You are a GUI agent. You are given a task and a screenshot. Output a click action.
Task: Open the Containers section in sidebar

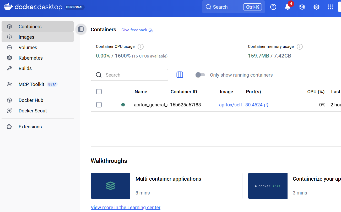pos(37,26)
